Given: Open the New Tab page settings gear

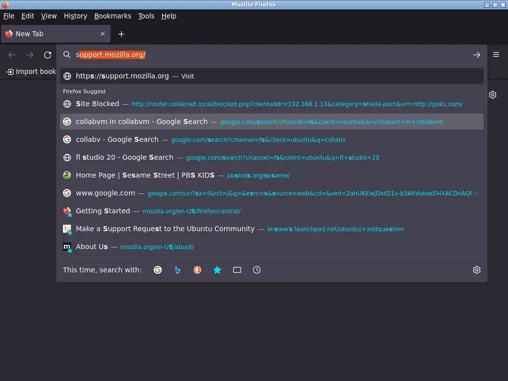Looking at the screenshot, I should pos(493,95).
